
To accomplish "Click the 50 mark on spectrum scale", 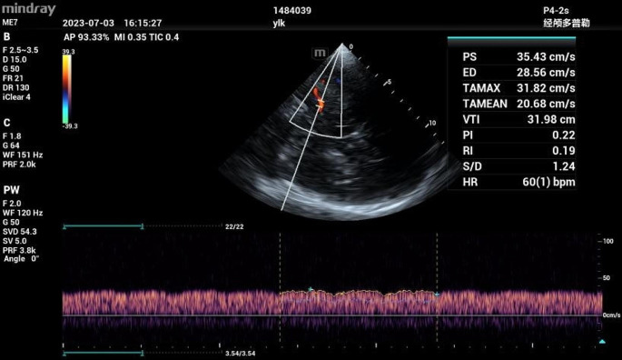I will point(607,278).
